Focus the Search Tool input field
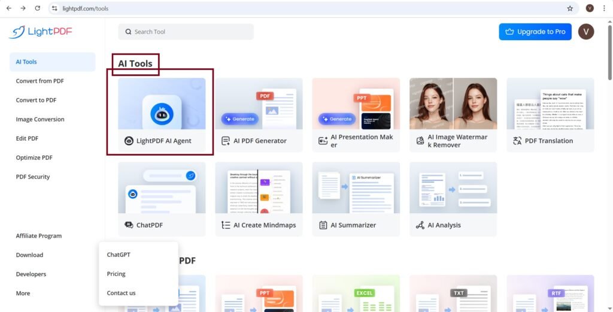This screenshot has width=613, height=312. click(192, 32)
